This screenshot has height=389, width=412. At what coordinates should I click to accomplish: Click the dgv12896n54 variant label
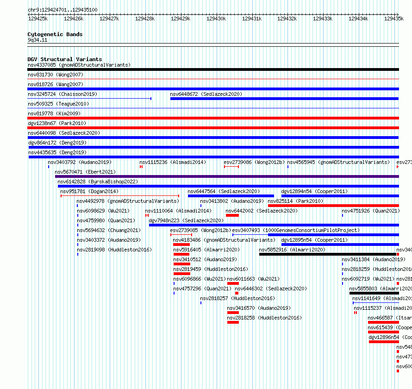click(x=390, y=337)
